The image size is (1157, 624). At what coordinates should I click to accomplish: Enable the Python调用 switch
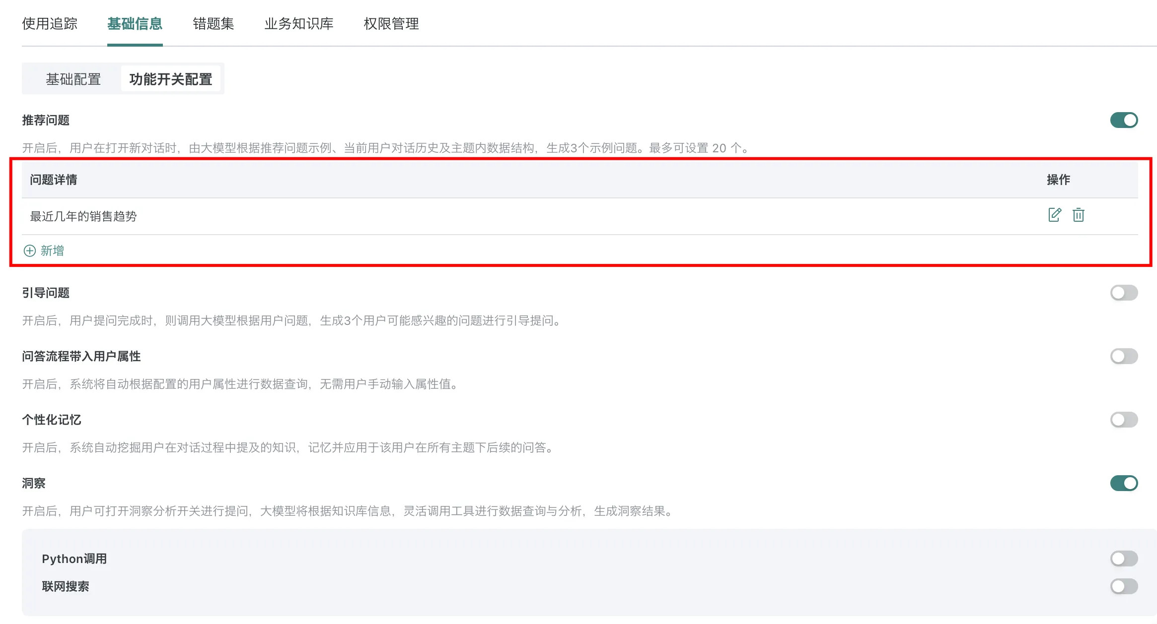pyautogui.click(x=1124, y=559)
